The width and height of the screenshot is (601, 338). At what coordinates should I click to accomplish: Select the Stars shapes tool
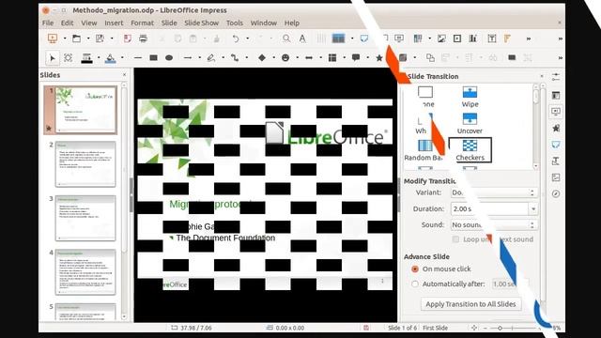[379, 58]
